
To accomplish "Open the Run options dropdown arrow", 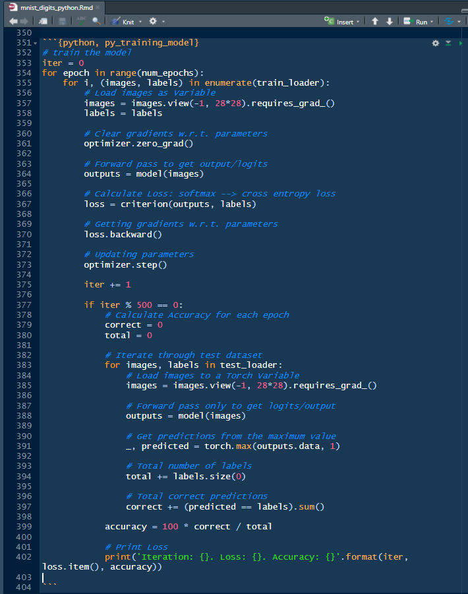I will coord(432,22).
